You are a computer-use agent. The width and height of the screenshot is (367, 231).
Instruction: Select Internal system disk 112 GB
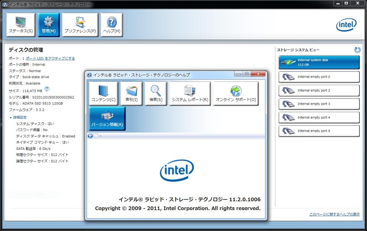click(x=319, y=62)
